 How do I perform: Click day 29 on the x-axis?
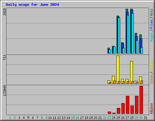[x=136, y=118]
